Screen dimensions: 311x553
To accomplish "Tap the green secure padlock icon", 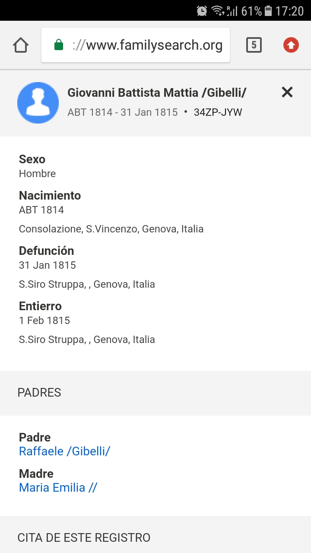I will point(59,45).
